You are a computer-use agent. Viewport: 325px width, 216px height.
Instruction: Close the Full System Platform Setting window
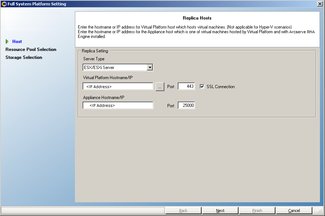click(x=320, y=4)
